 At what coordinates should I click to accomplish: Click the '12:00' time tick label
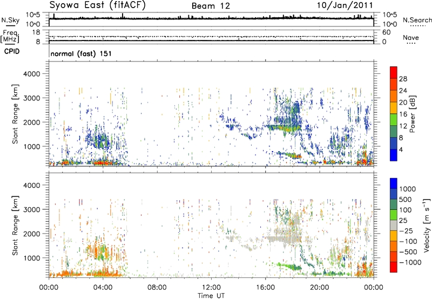tap(211, 288)
